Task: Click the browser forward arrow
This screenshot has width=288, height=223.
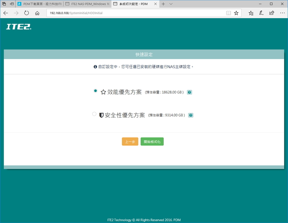Action: click(x=16, y=13)
